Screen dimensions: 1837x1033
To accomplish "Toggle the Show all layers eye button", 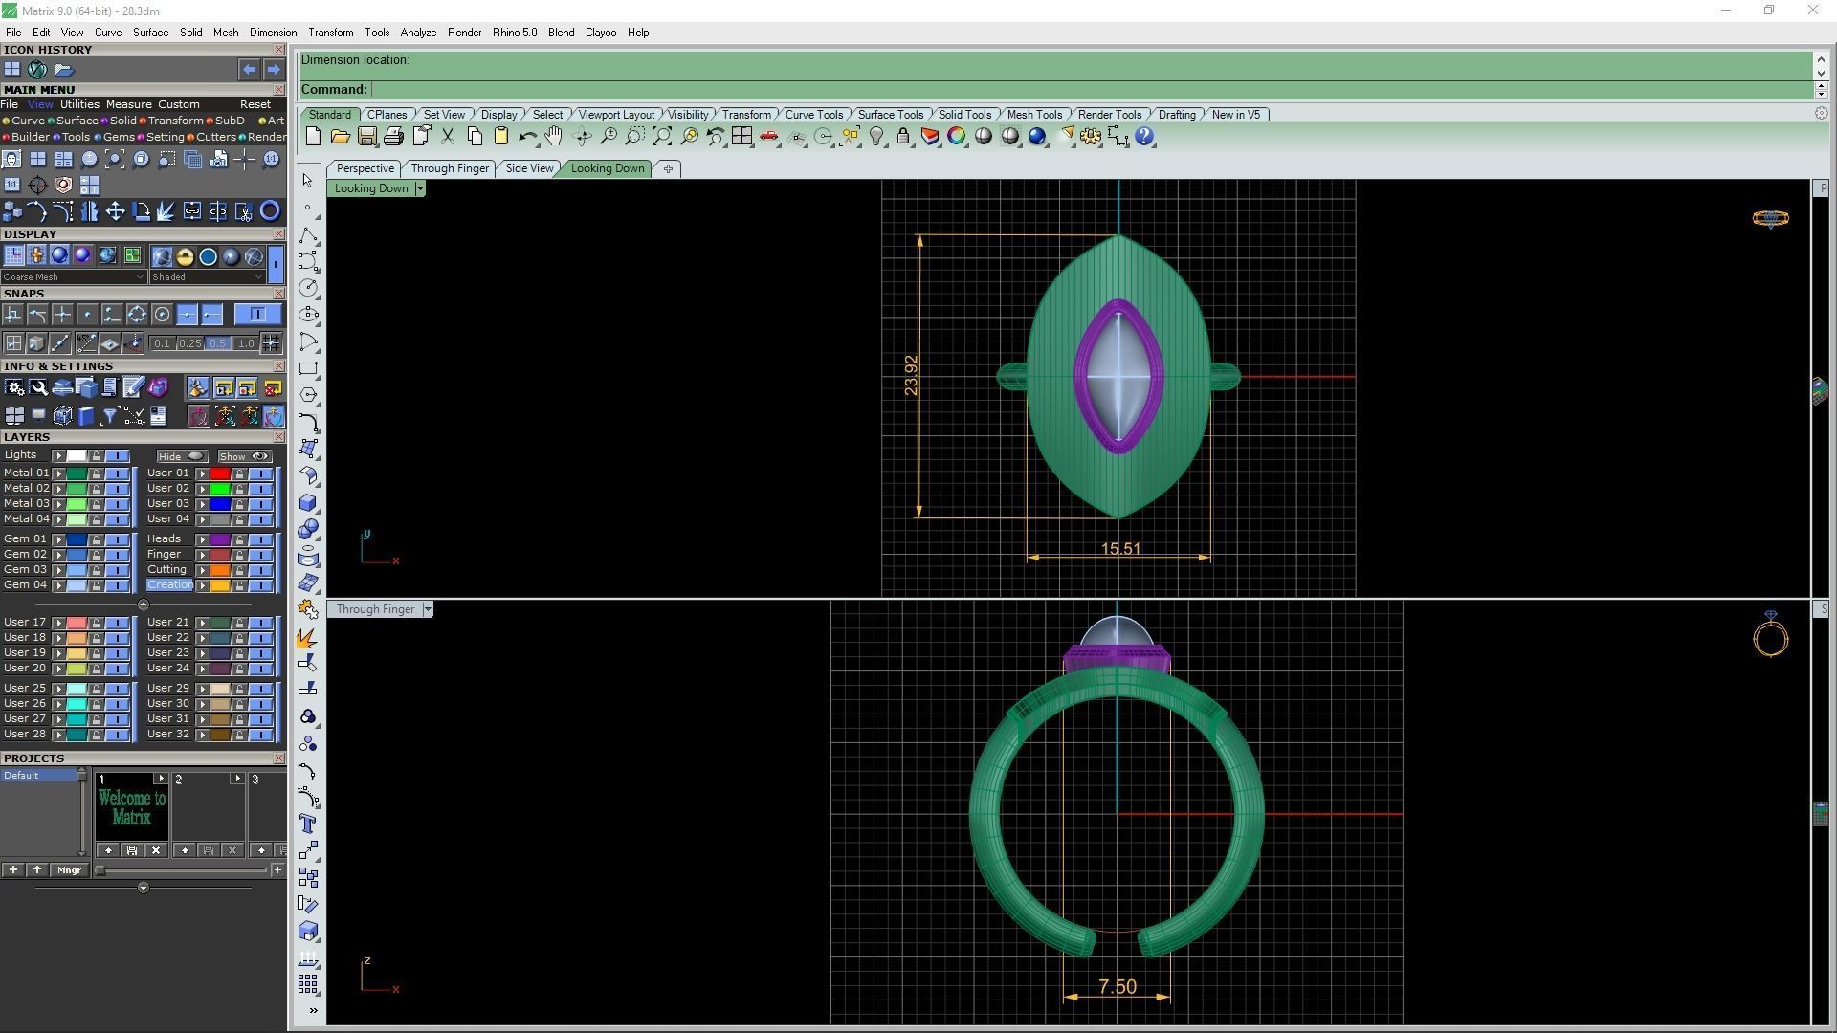I will click(x=245, y=456).
